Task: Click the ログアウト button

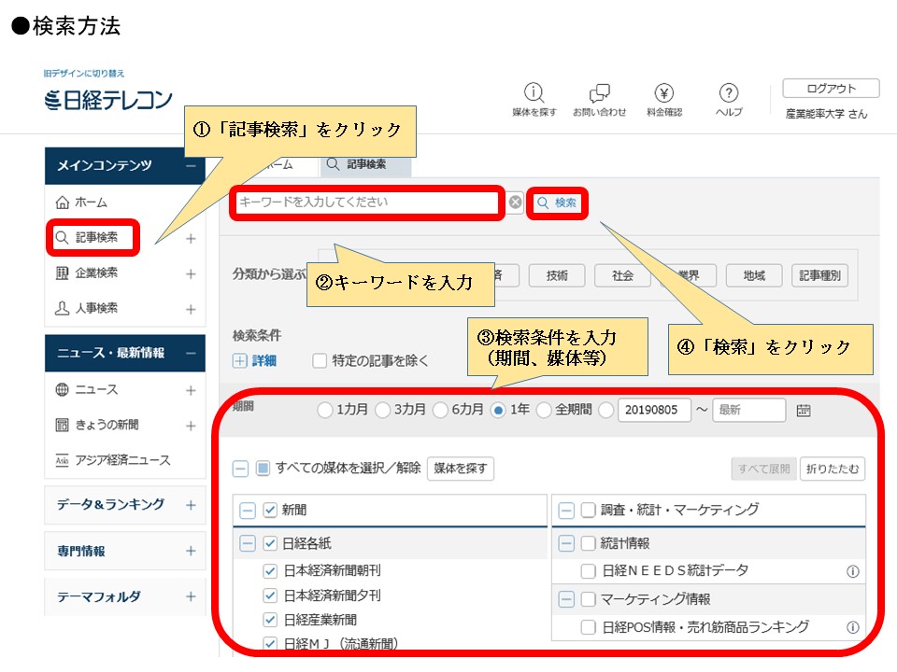Action: (831, 89)
